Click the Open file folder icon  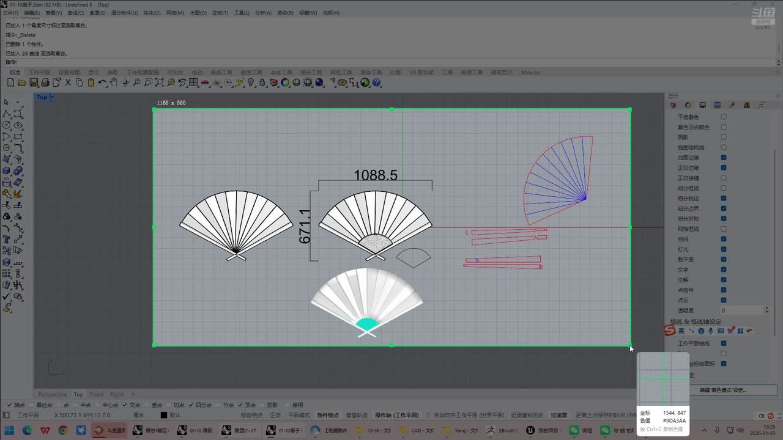(x=21, y=82)
